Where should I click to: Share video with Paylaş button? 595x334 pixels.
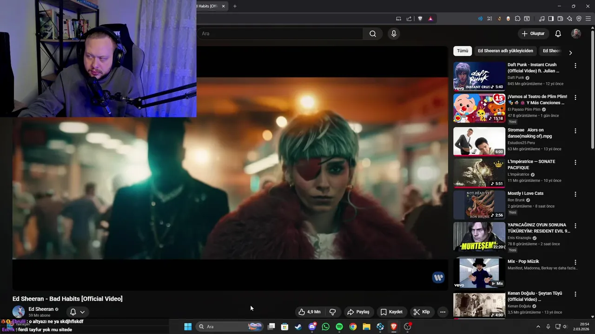[358, 312]
